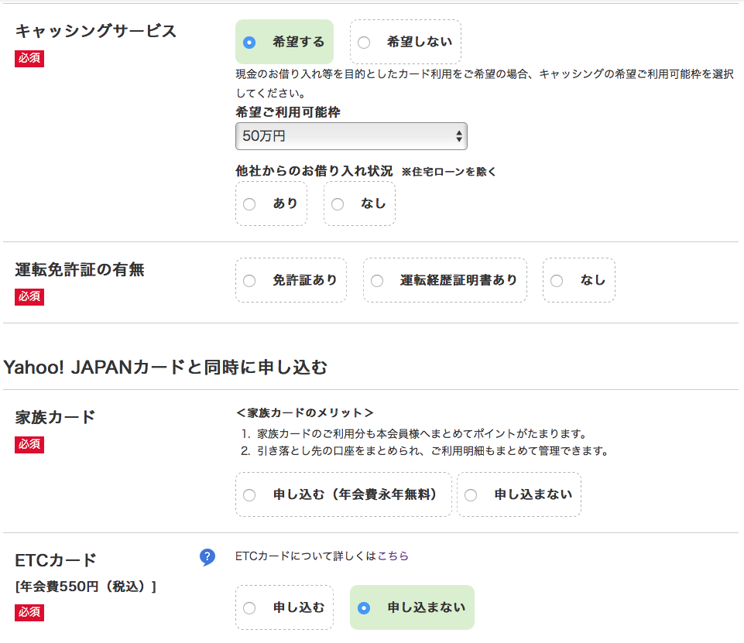Viewport: 744px width, 643px height.
Task: Open the 希望ご利用可能枠 dropdown showing 50万円
Action: [x=351, y=136]
